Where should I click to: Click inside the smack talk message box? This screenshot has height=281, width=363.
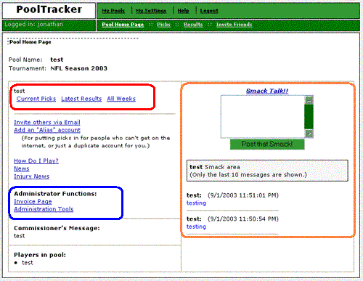point(263,117)
